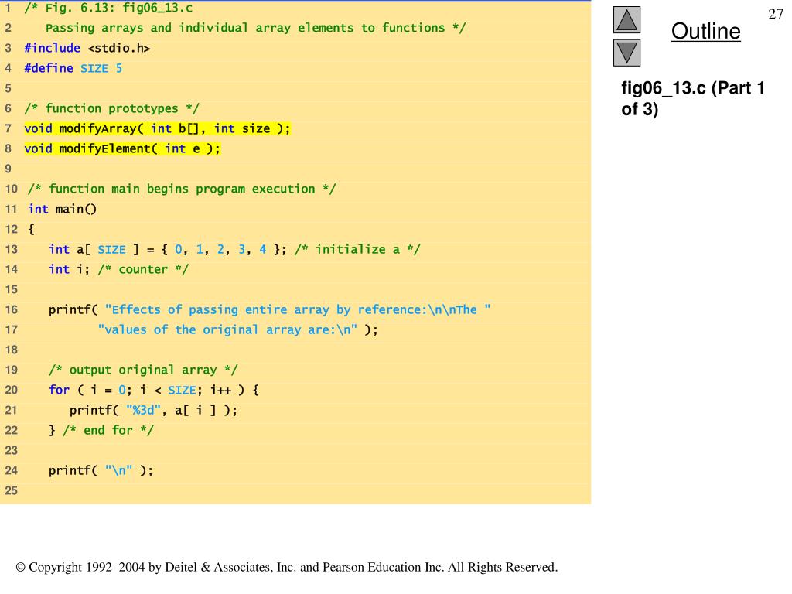Open the Outline link
The width and height of the screenshot is (792, 594).
[705, 31]
